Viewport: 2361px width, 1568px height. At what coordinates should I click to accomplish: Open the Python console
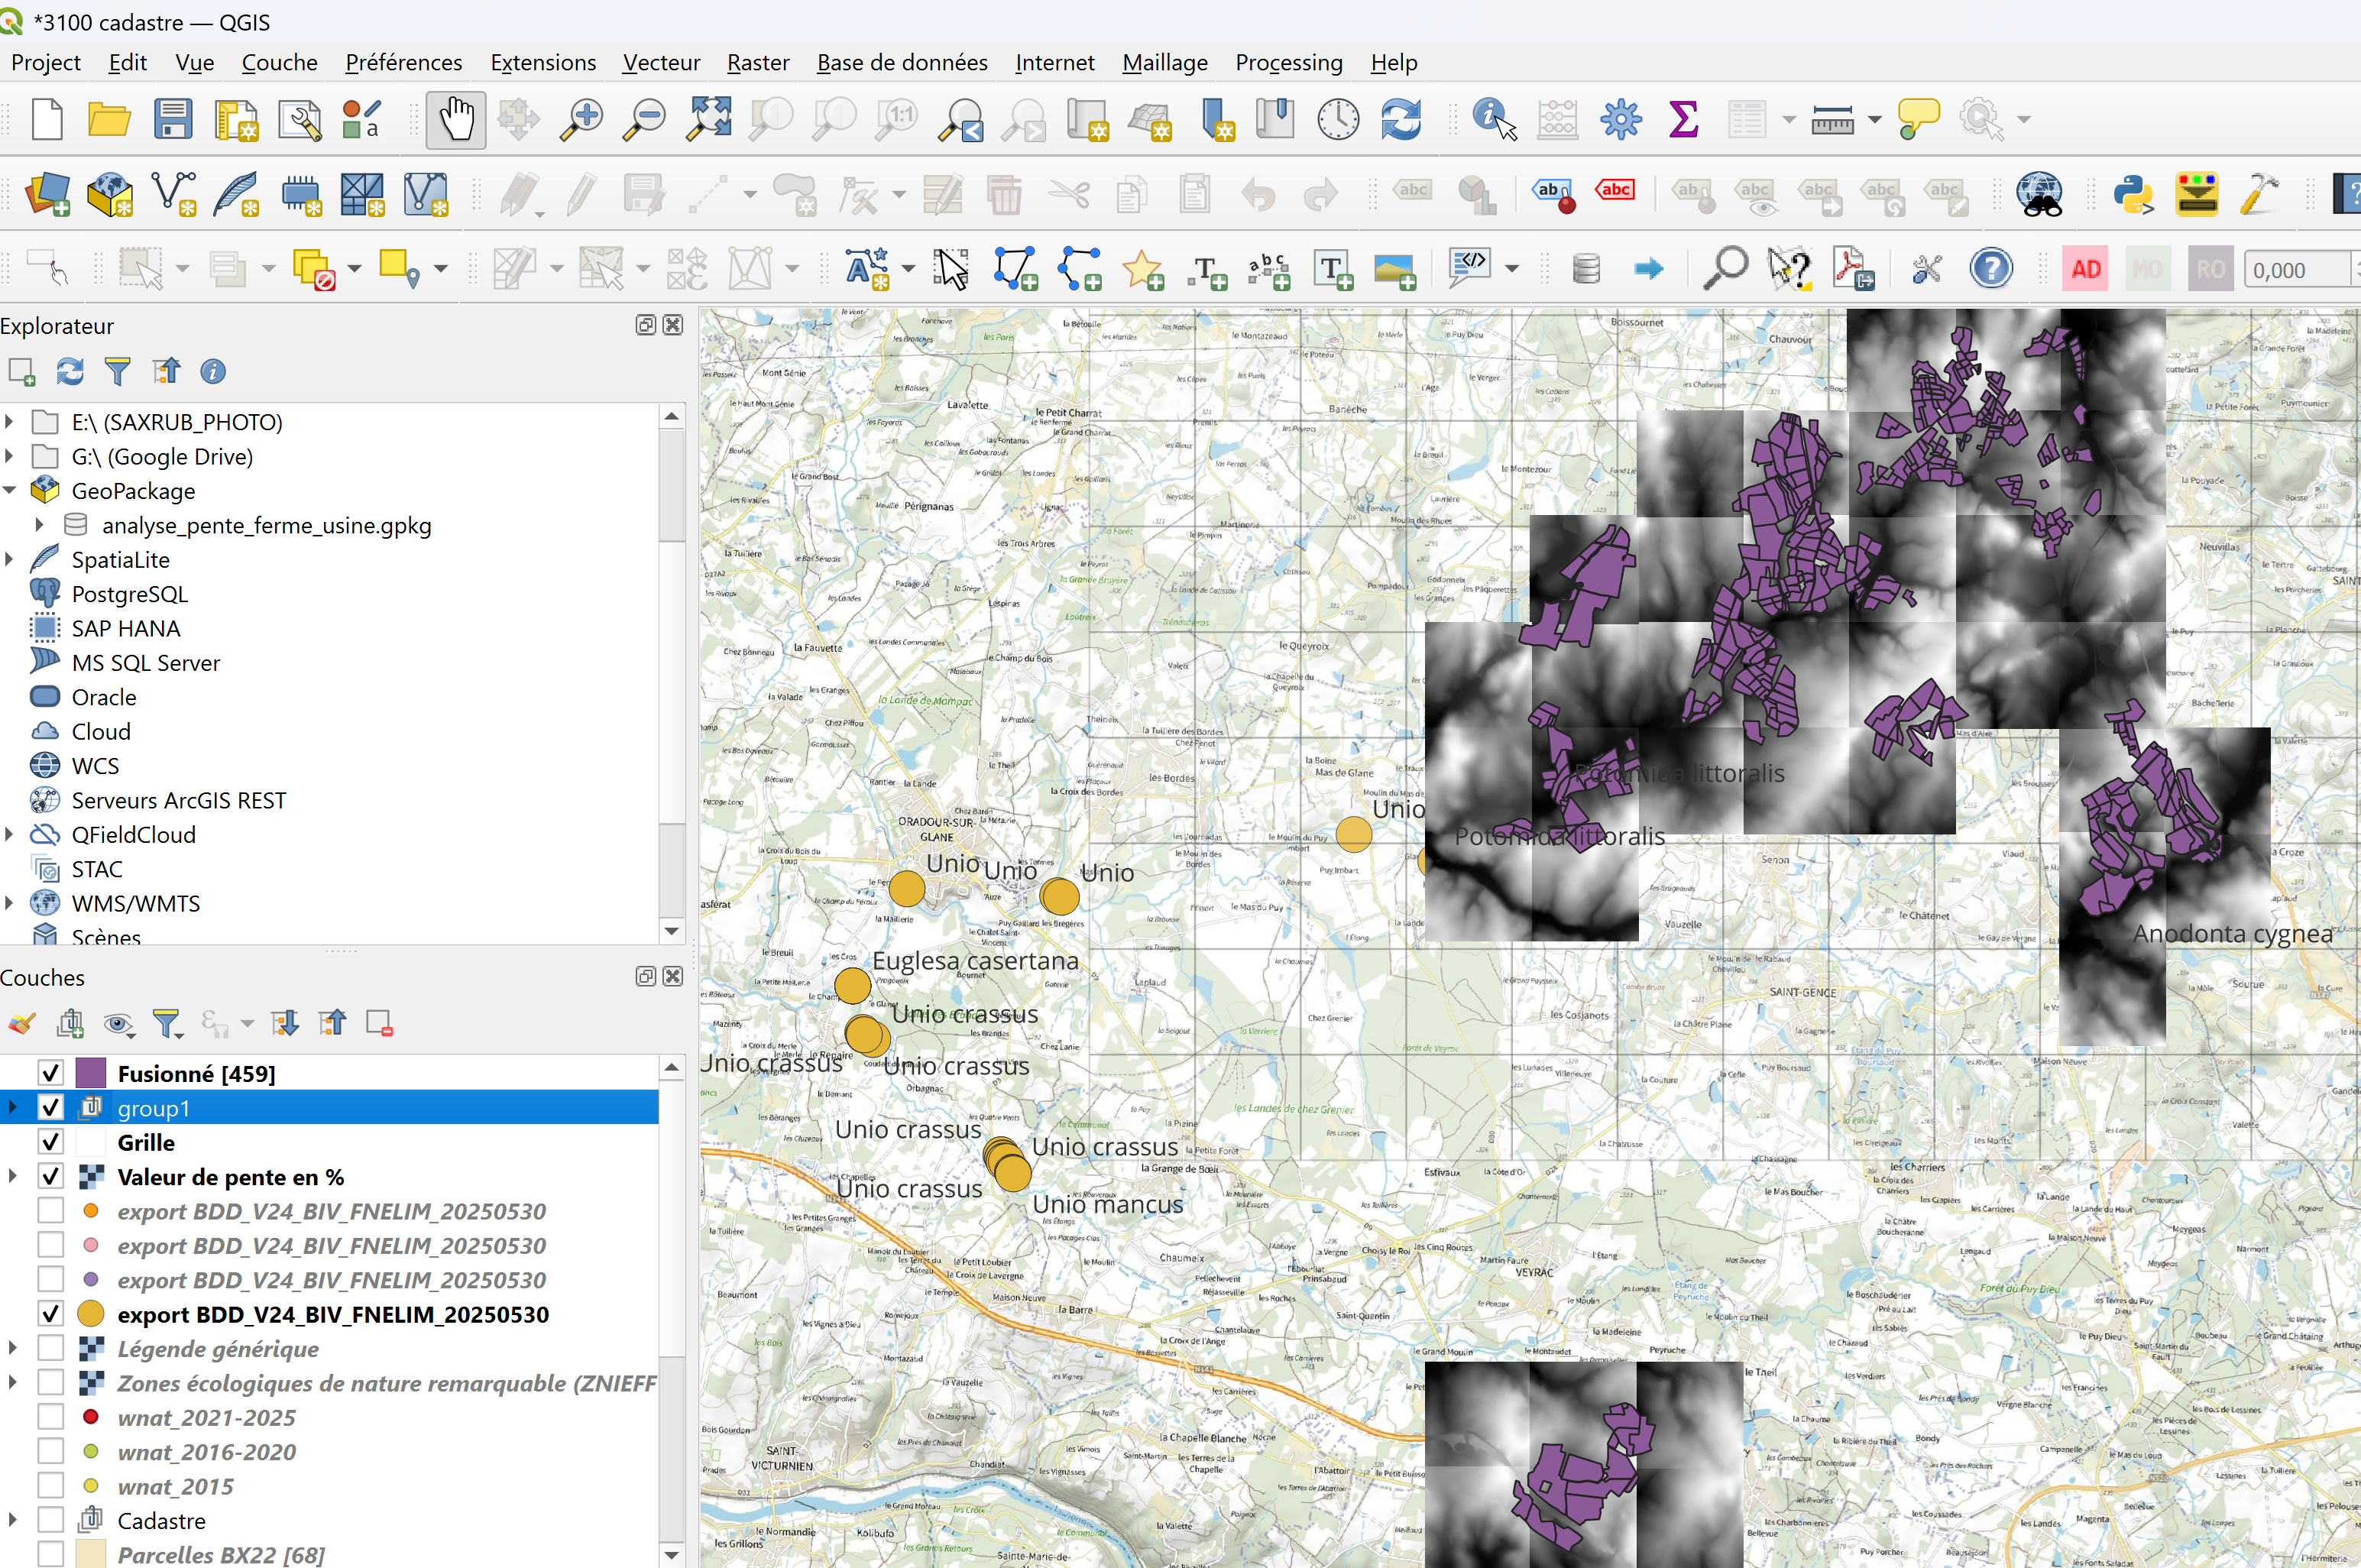[x=2133, y=194]
